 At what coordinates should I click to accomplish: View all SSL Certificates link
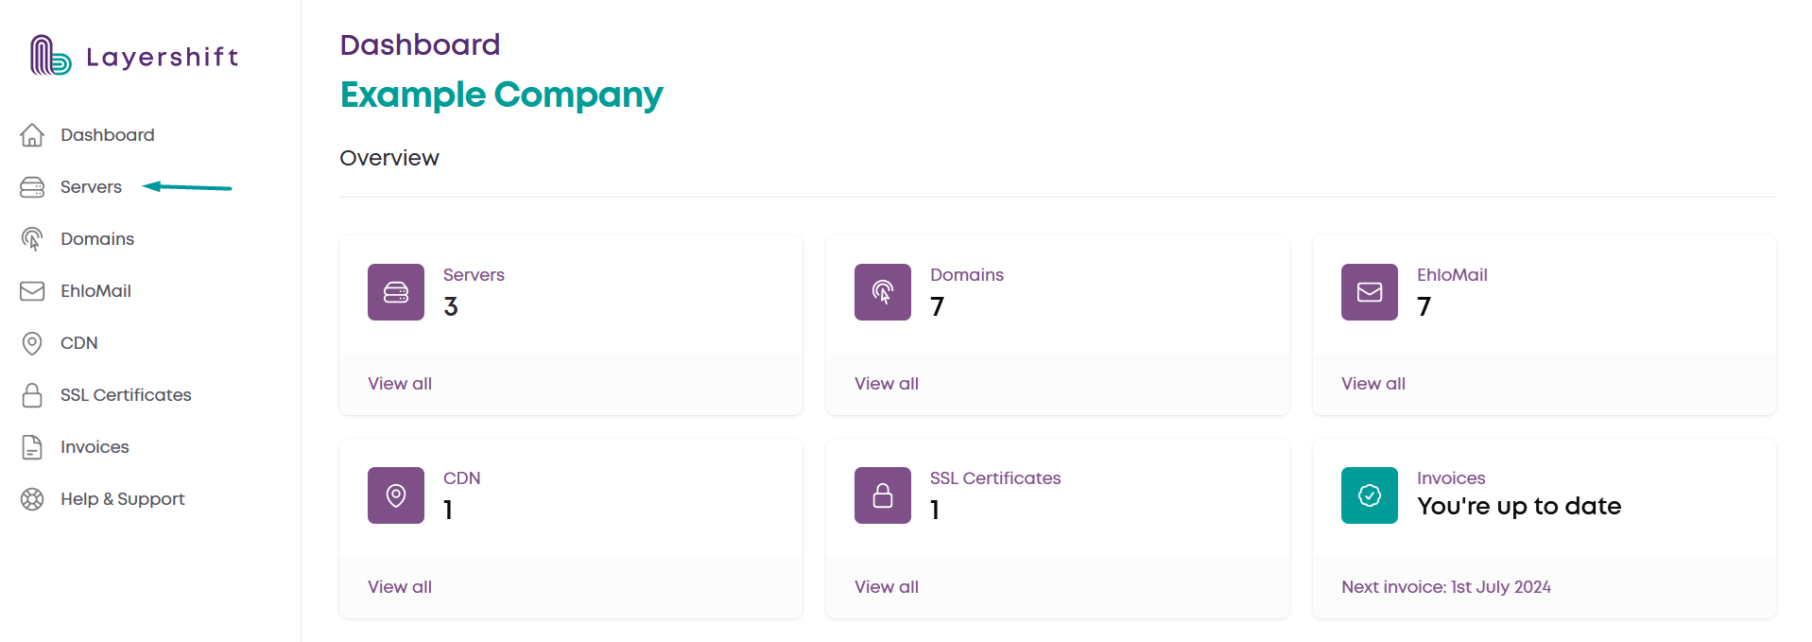pyautogui.click(x=887, y=587)
